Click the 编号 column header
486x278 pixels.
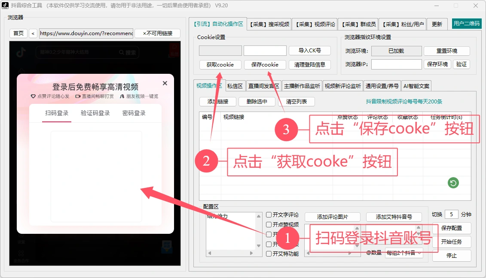coord(207,117)
